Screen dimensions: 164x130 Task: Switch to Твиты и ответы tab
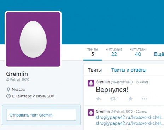(x=129, y=70)
